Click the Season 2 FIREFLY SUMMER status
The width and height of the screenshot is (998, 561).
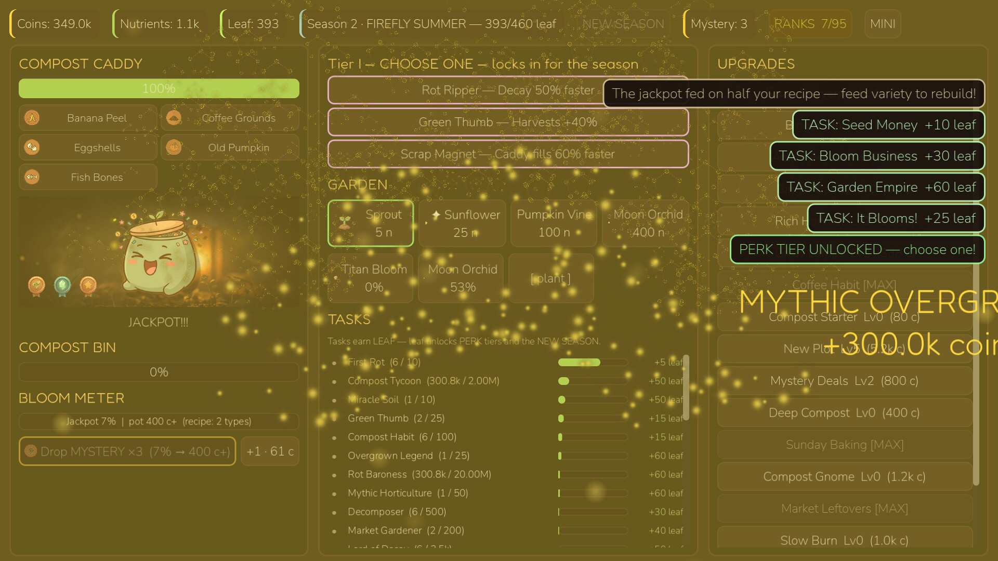431,24
